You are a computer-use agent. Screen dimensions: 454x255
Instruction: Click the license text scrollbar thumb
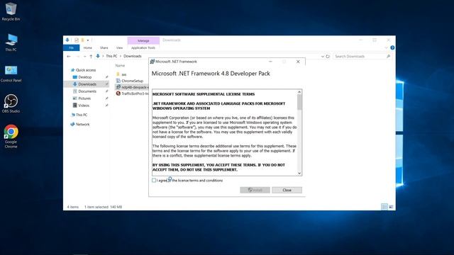point(299,102)
